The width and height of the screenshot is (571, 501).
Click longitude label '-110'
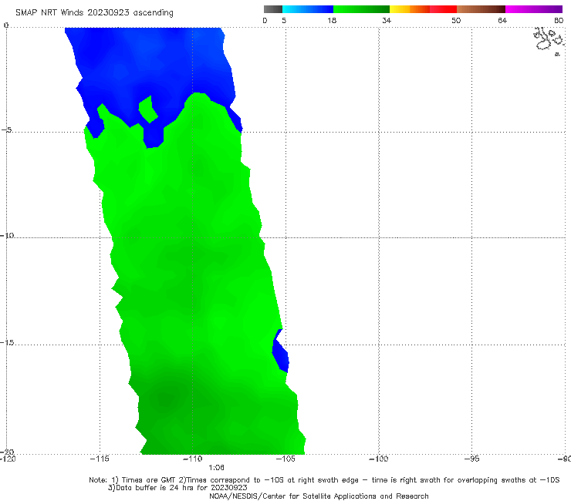192,459
